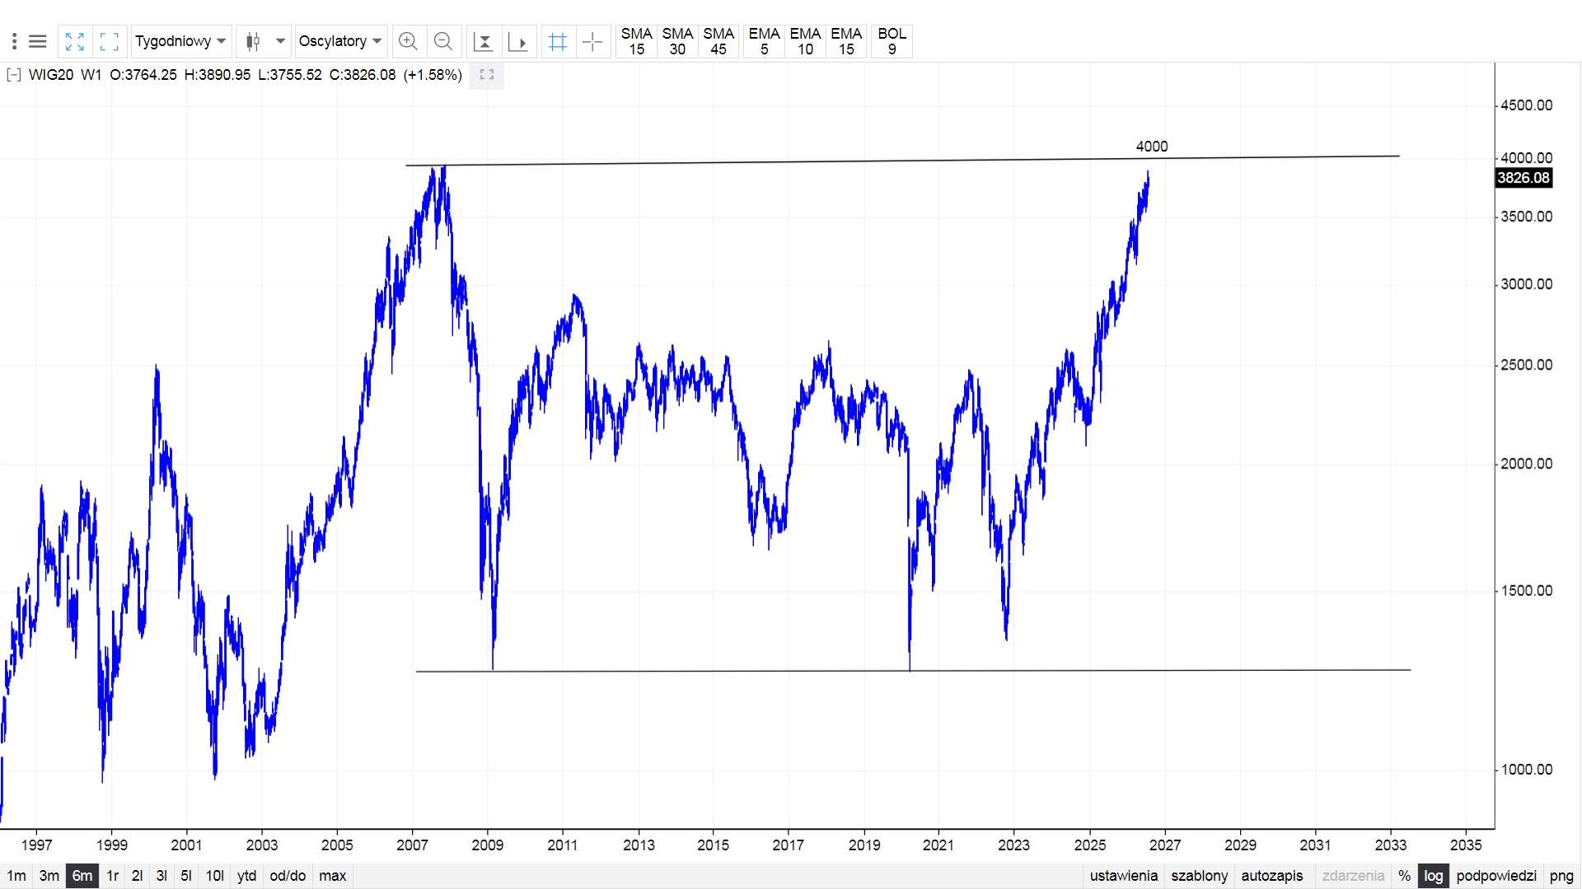
Task: Select the 1r time range
Action: [113, 876]
